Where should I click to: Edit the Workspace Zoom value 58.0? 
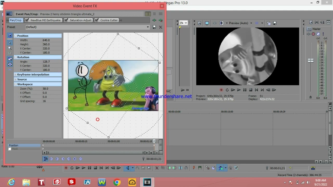tap(52, 89)
